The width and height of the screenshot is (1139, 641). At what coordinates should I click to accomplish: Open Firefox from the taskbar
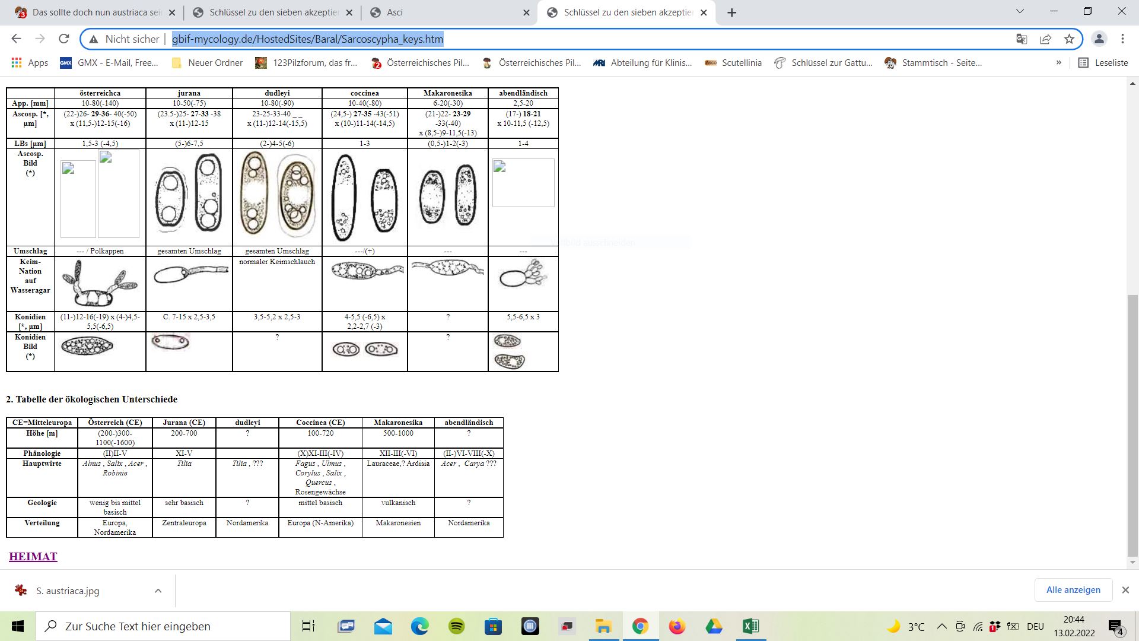tap(677, 626)
